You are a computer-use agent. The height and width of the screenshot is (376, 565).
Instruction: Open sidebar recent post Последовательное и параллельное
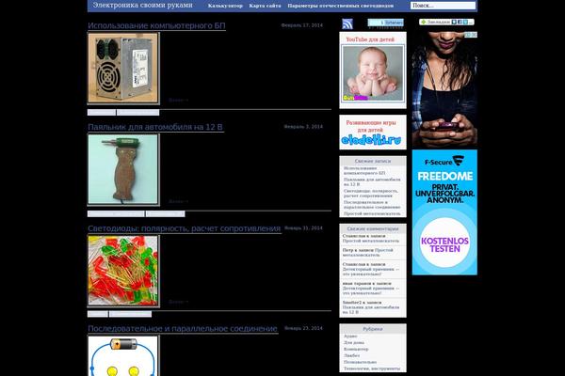[372, 205]
